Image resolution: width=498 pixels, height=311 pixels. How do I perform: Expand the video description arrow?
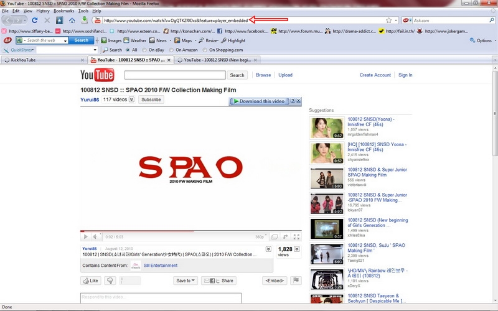(268, 249)
